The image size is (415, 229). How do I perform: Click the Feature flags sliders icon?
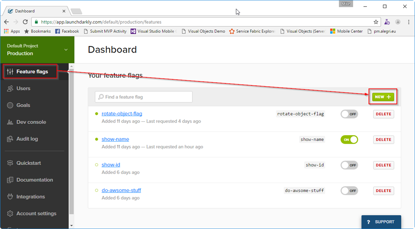click(x=10, y=72)
